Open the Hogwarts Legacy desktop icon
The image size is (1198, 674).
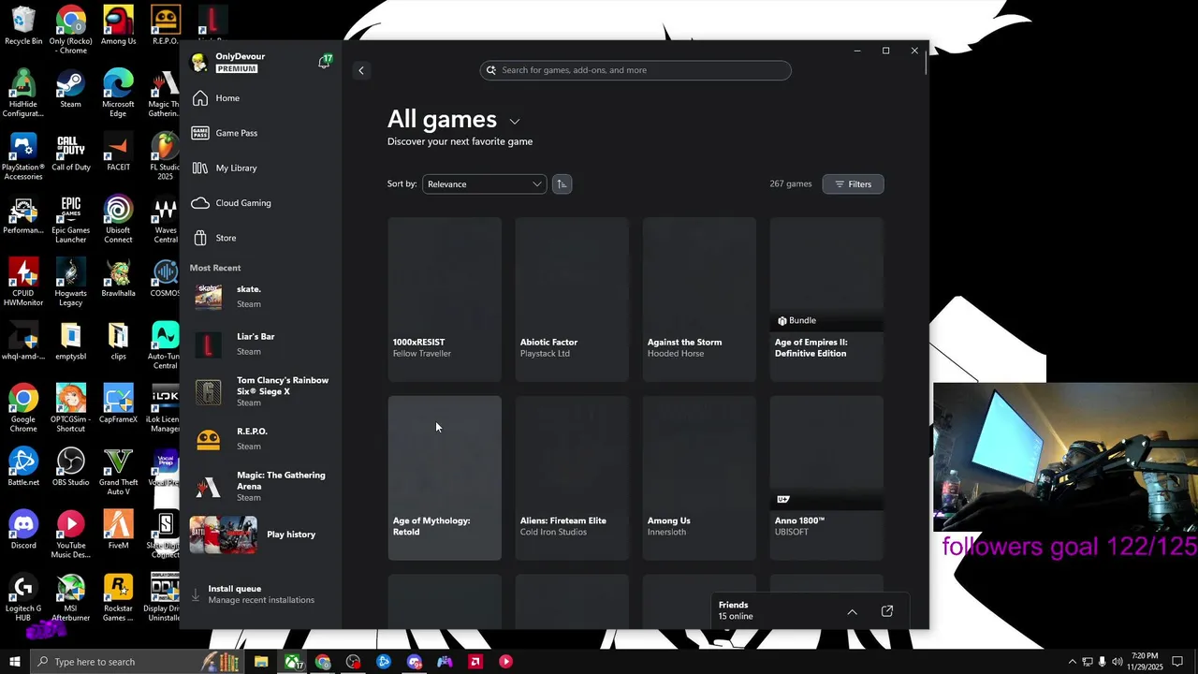click(70, 284)
